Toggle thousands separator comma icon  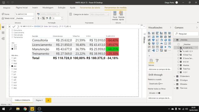pos(47,18)
